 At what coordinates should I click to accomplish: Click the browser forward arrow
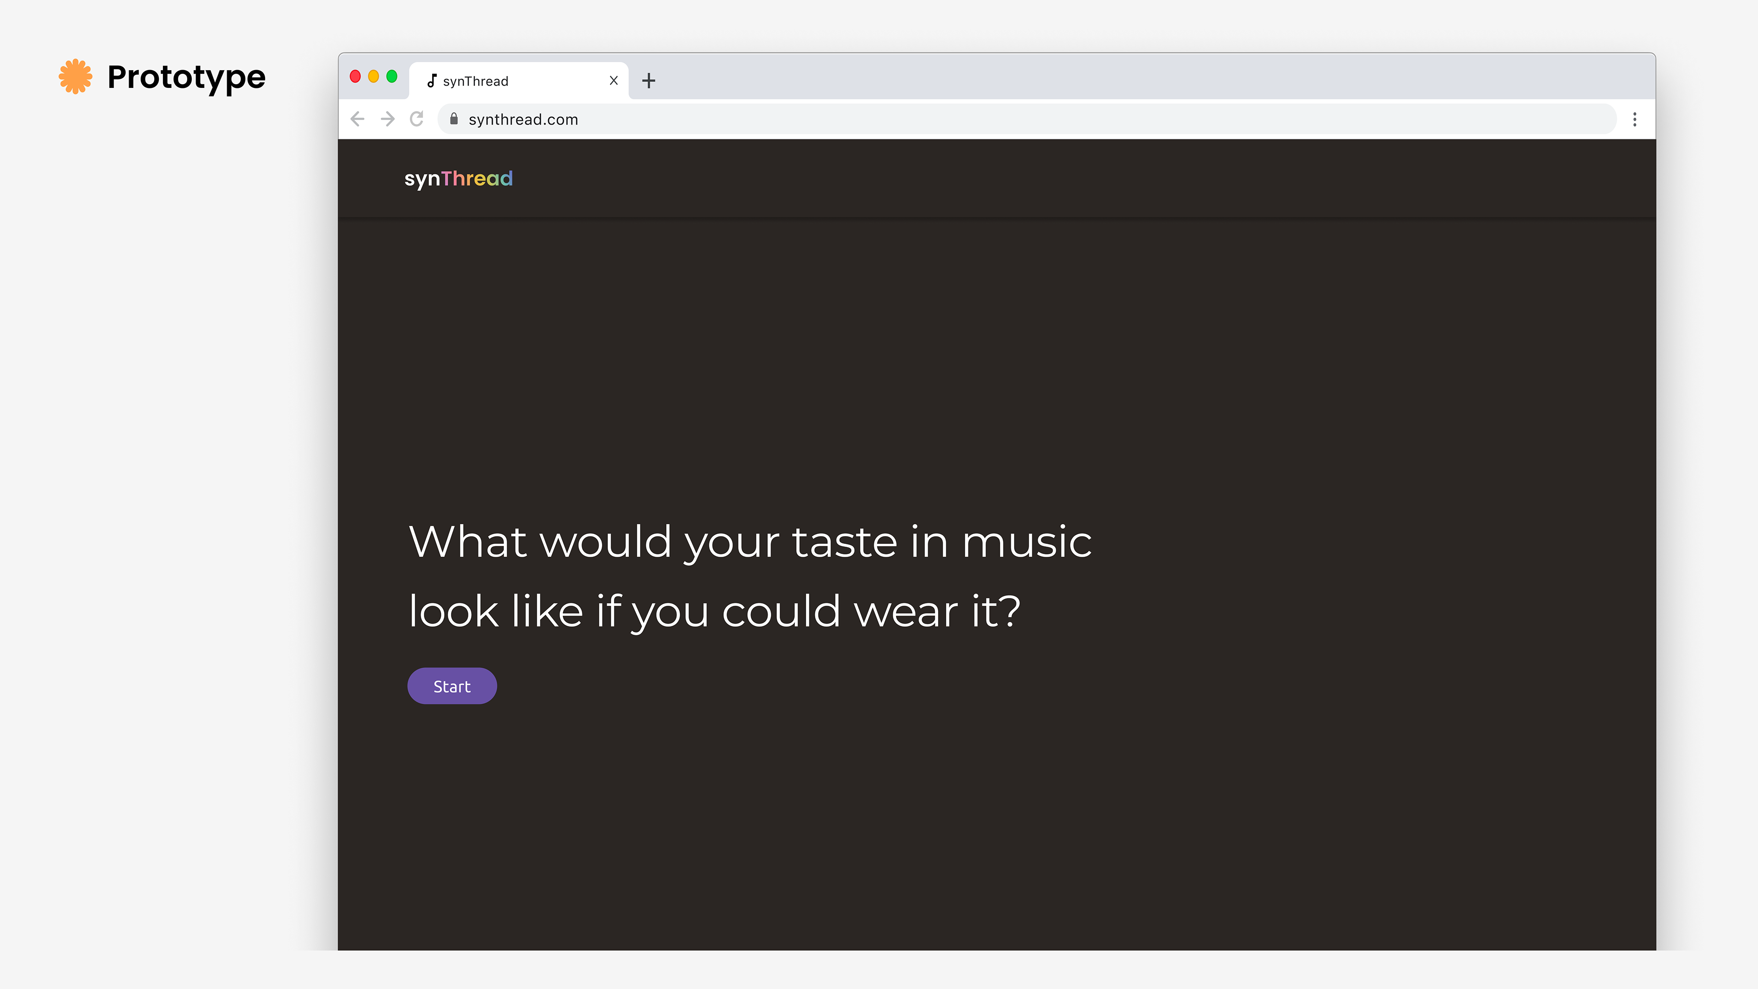point(388,120)
